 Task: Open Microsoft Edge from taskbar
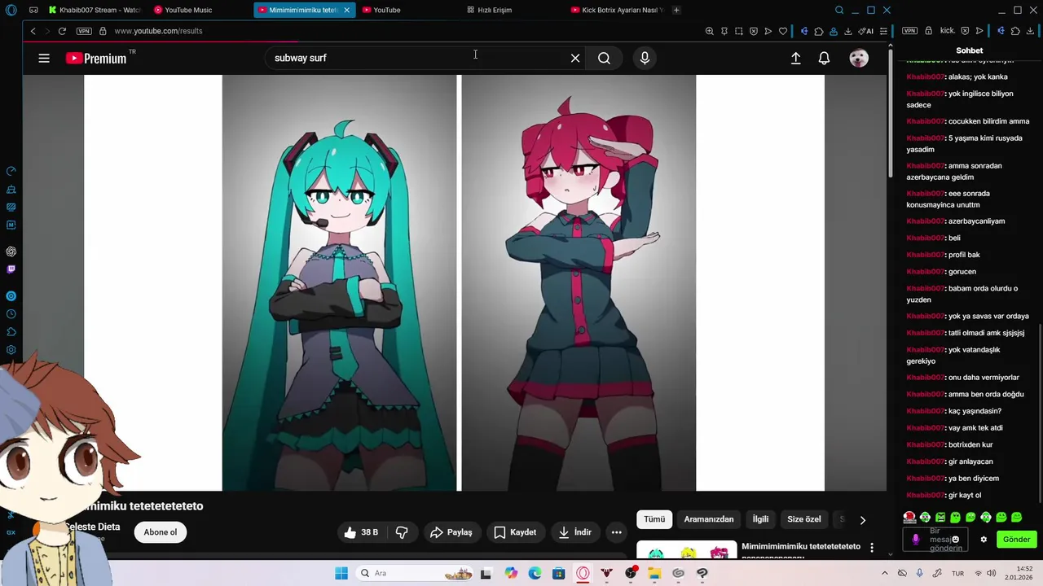click(x=535, y=573)
